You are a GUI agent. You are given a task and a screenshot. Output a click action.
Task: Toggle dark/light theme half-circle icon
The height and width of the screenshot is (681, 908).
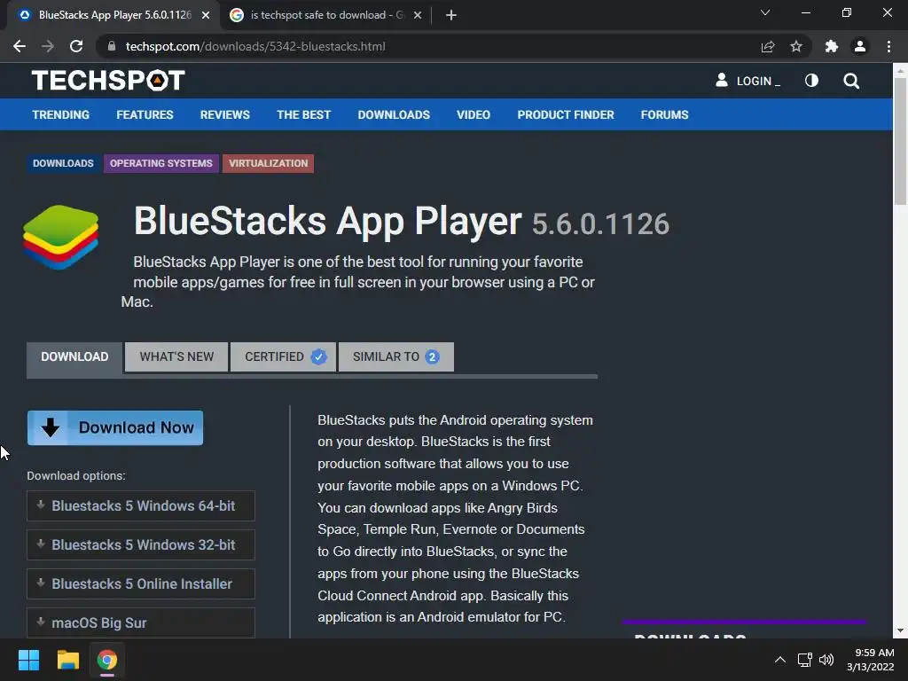(x=811, y=81)
